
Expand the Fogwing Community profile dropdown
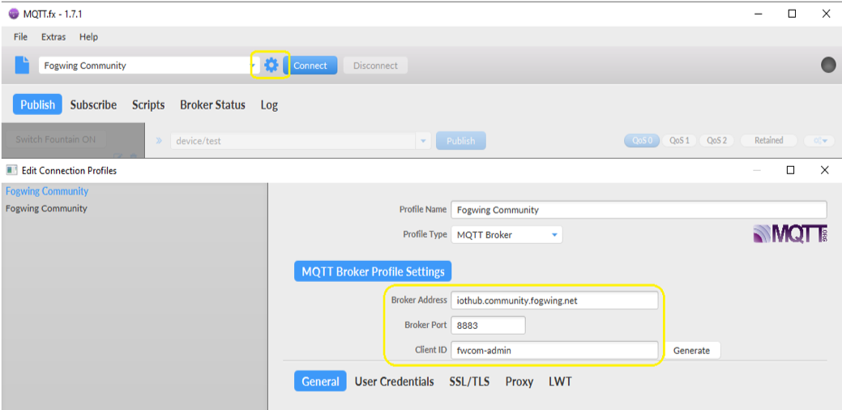[254, 66]
